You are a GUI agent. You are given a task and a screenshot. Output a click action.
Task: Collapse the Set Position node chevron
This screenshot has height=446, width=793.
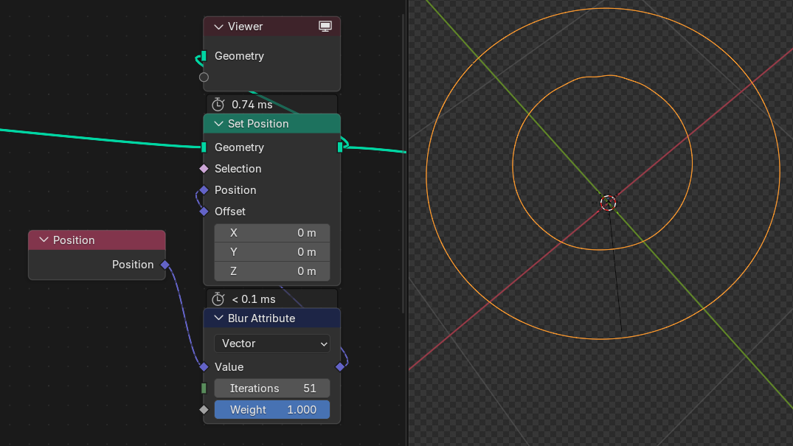click(218, 124)
